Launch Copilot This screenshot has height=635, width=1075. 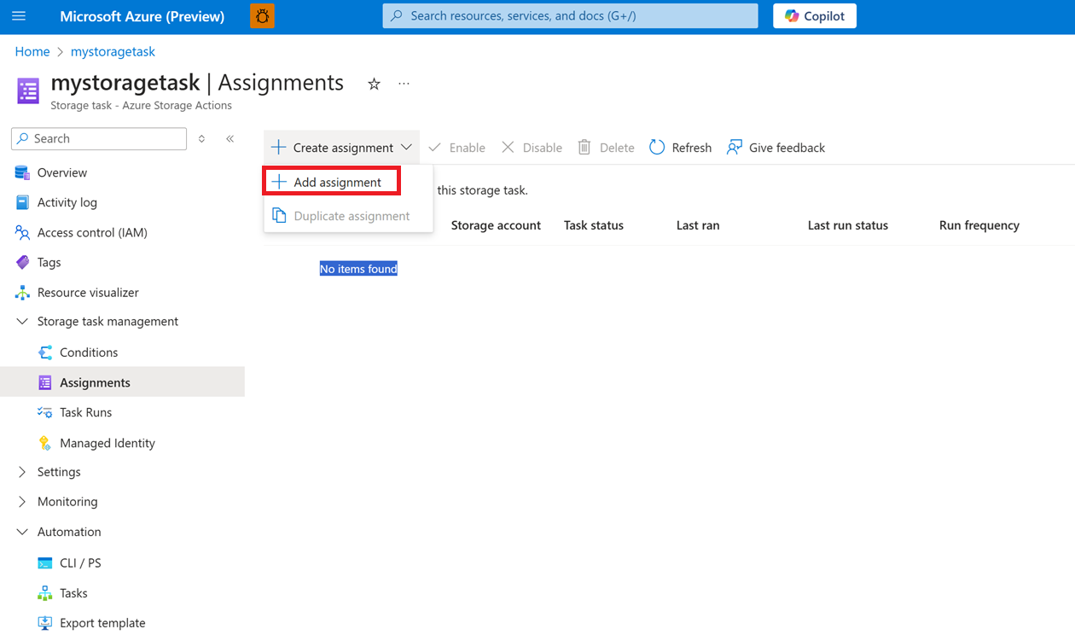point(814,15)
